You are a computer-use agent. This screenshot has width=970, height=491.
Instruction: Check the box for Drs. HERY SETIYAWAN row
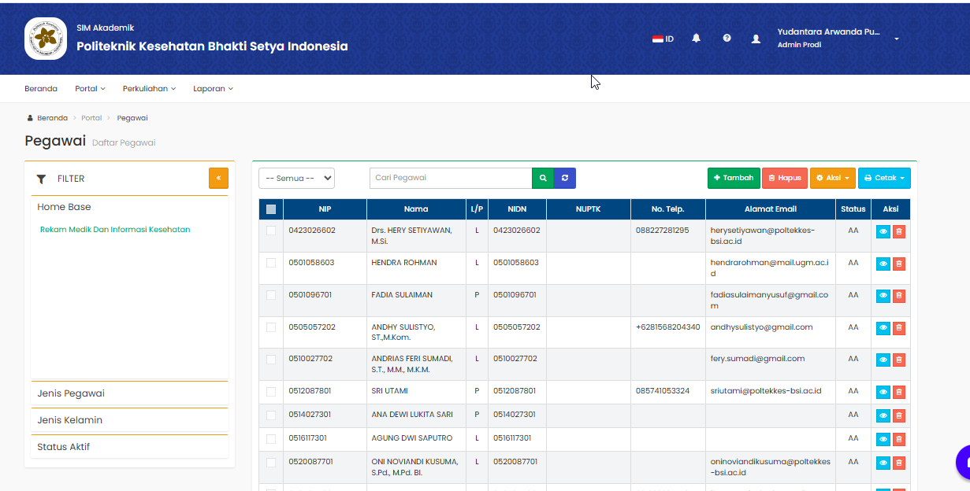[271, 231]
